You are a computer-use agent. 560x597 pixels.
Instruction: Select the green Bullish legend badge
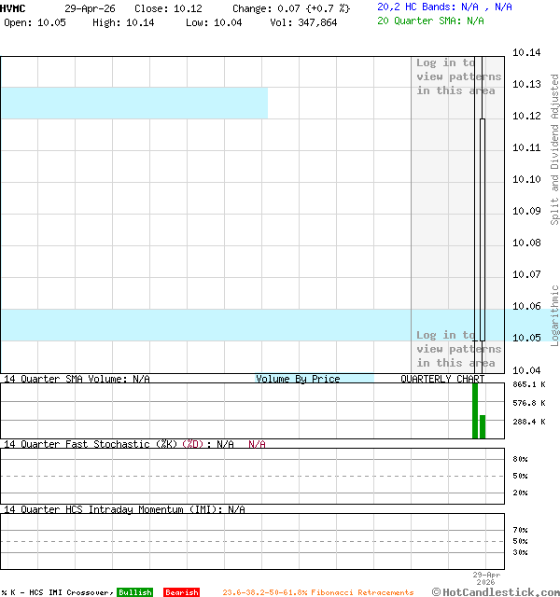[x=134, y=592]
